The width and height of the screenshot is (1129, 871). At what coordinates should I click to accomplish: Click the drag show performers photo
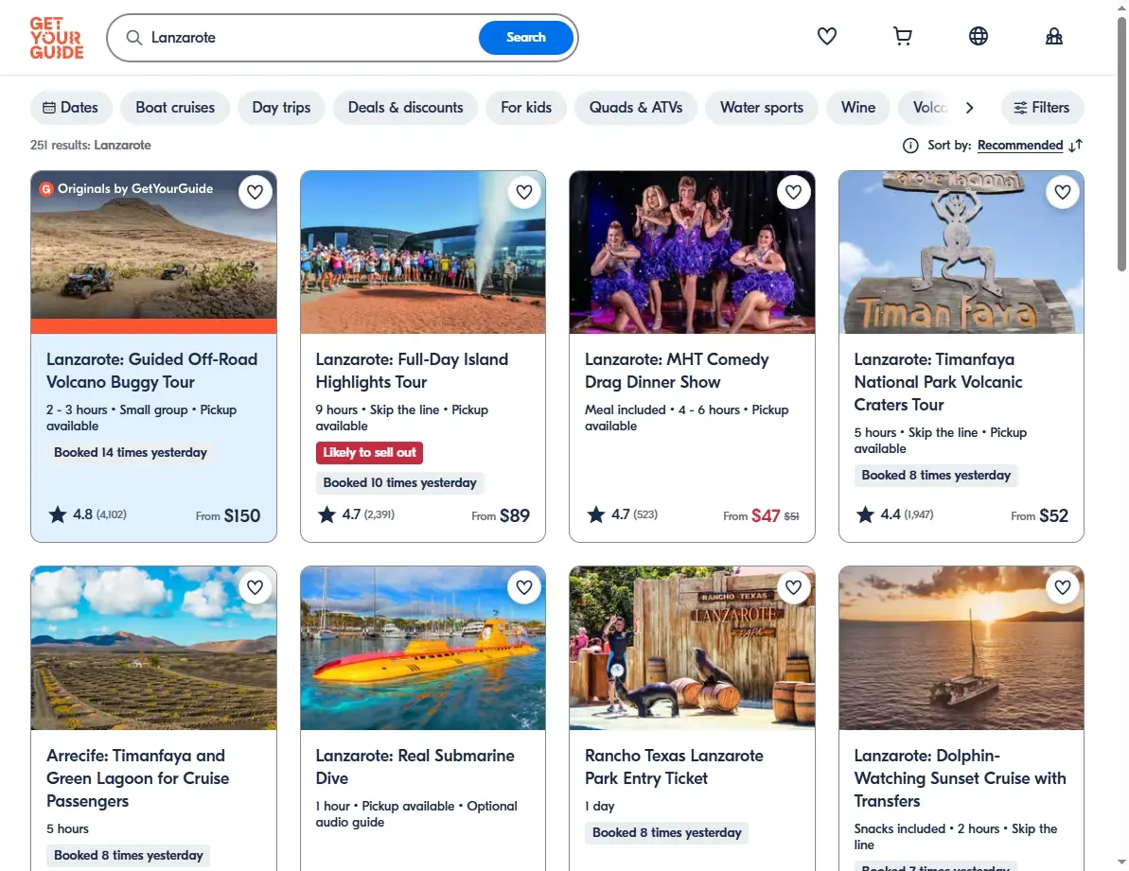click(x=692, y=253)
